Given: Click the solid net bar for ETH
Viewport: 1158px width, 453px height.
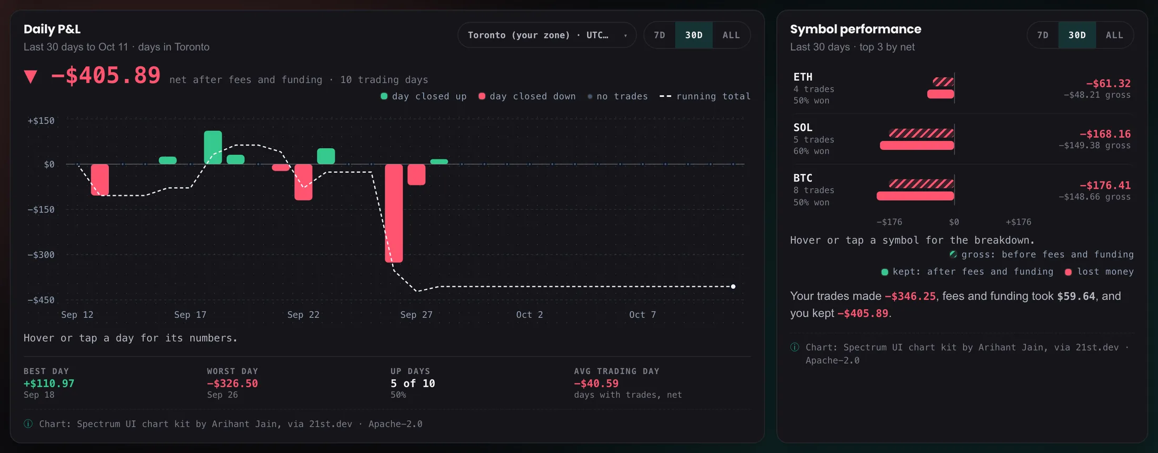Looking at the screenshot, I should [x=941, y=94].
